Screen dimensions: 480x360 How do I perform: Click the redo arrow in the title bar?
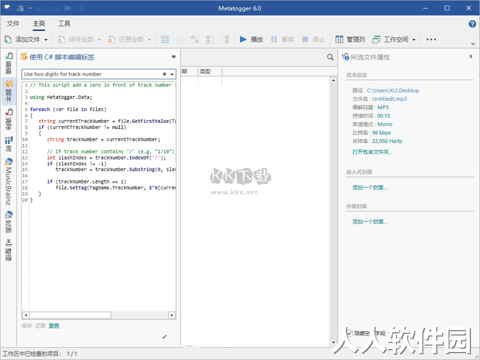[54, 8]
